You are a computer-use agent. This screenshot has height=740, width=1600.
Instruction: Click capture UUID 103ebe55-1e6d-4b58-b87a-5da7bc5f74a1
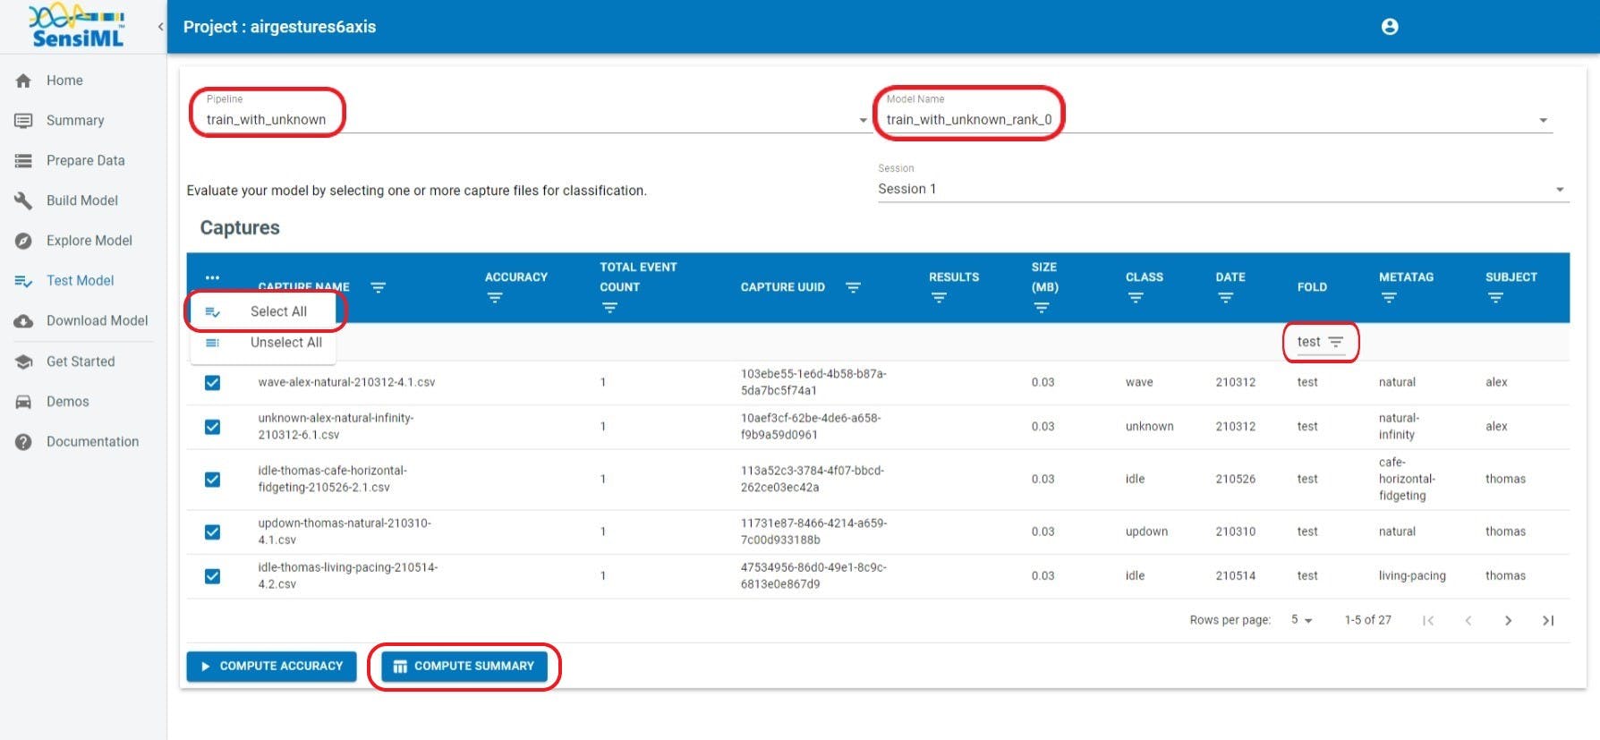point(813,382)
